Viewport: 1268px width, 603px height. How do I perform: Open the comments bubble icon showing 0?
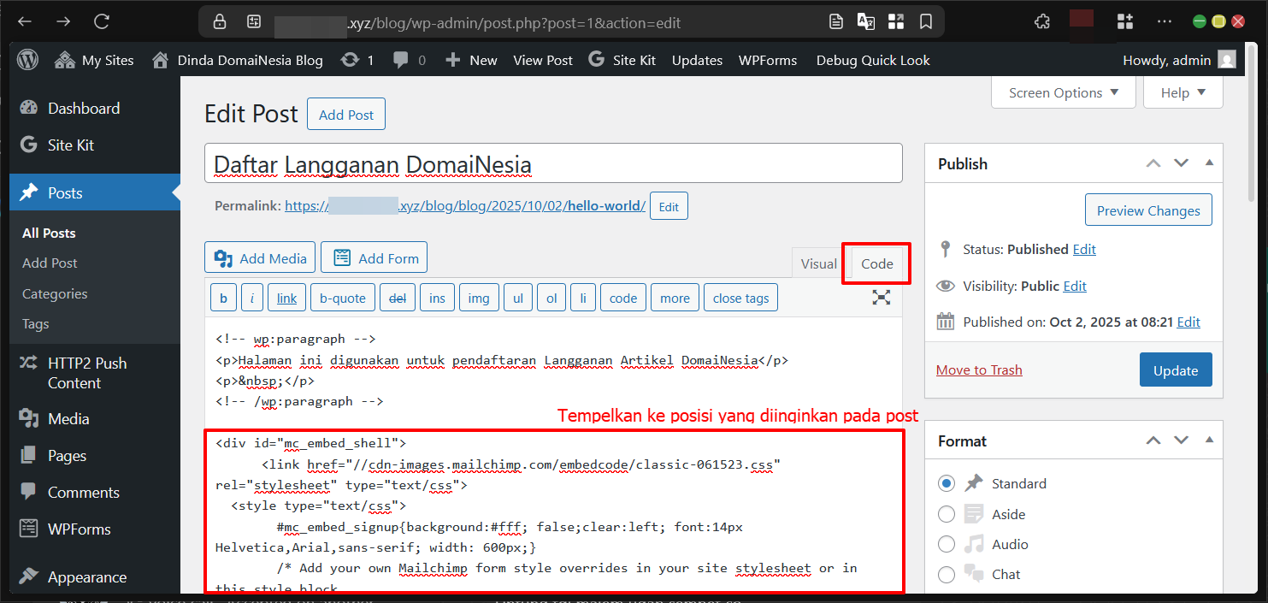click(402, 60)
